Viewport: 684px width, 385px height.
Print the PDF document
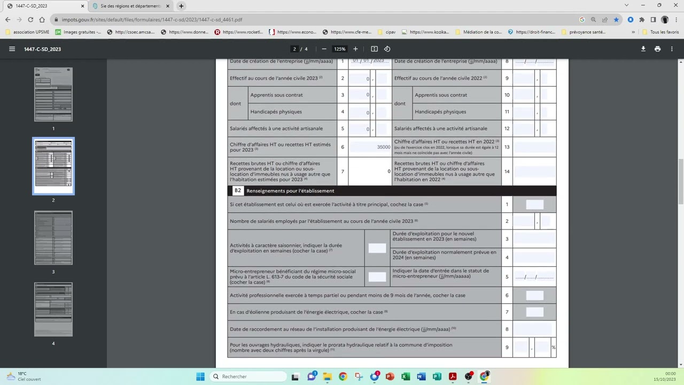pyautogui.click(x=657, y=49)
